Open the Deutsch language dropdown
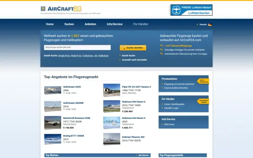253x158 pixels. click(x=203, y=24)
